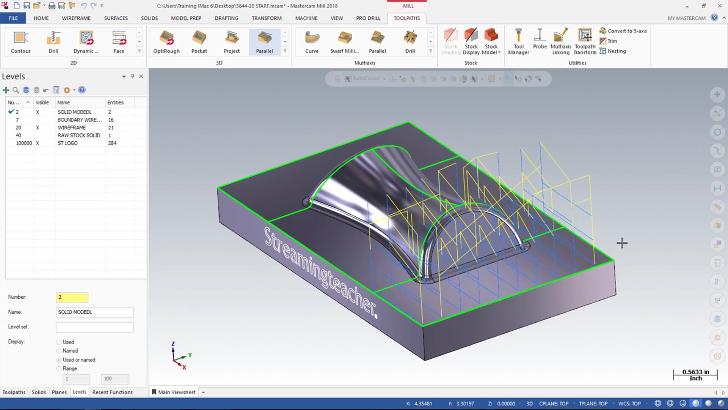Toggle visibility of SOLID MODEDL level

click(x=38, y=112)
